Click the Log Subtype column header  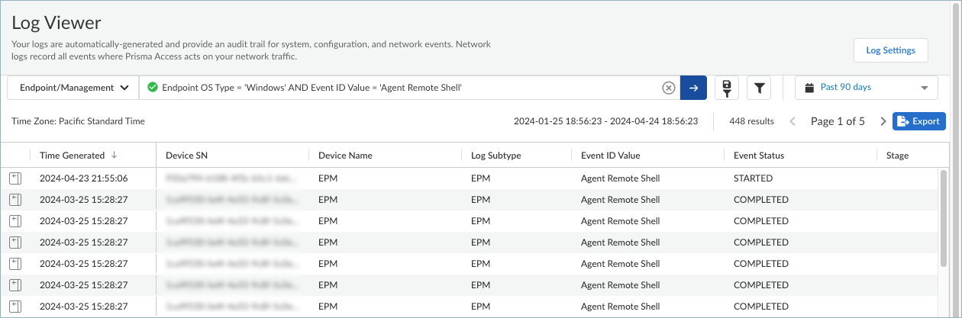(496, 156)
